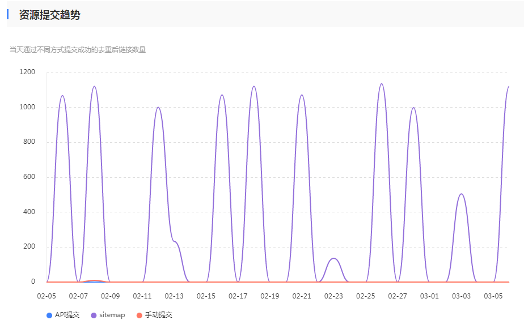Click the 200 y-axis value
Image resolution: width=524 pixels, height=320 pixels.
pos(29,246)
